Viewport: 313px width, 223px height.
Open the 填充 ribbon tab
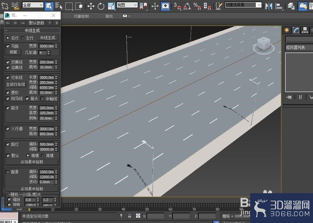pyautogui.click(x=109, y=16)
